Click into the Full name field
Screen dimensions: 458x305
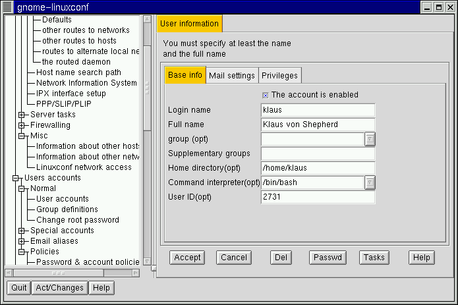[x=318, y=125]
